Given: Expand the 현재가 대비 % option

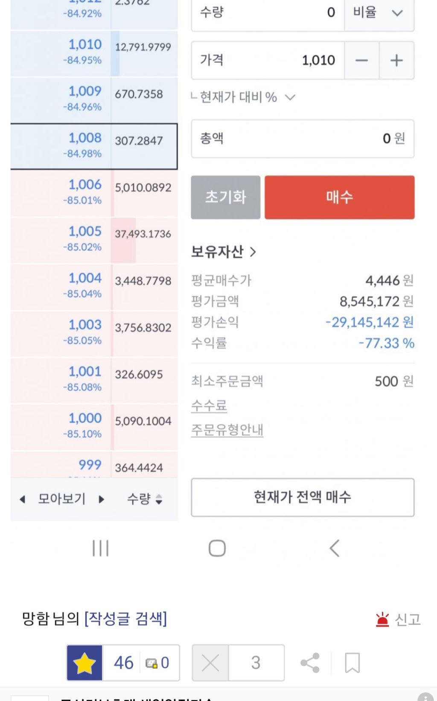Looking at the screenshot, I should click(x=290, y=97).
